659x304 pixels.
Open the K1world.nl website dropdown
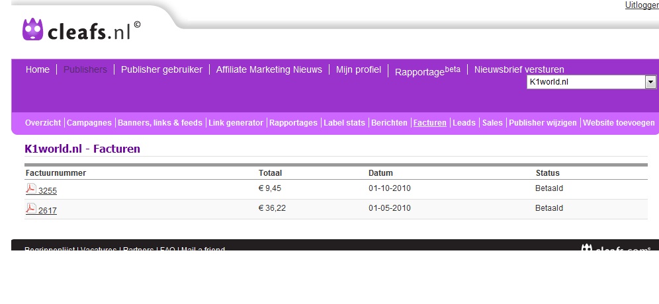click(592, 82)
